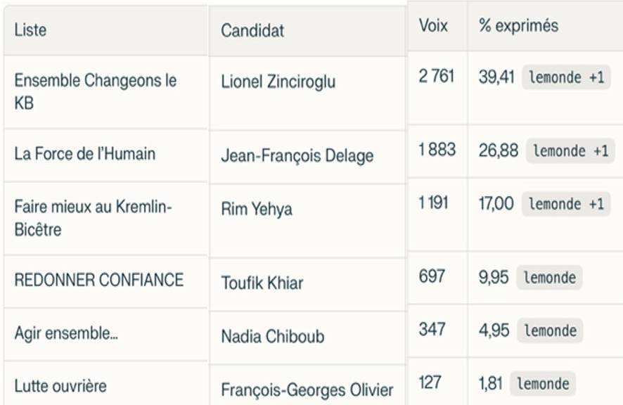623x405 pixels.
Task: Click the La Force de l'Humain list
Action: (x=84, y=154)
